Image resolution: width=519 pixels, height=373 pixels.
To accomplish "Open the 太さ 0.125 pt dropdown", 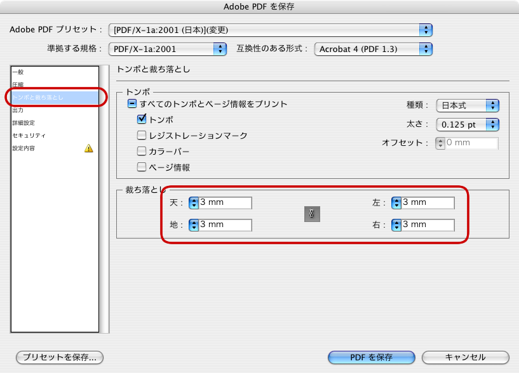I will point(468,125).
